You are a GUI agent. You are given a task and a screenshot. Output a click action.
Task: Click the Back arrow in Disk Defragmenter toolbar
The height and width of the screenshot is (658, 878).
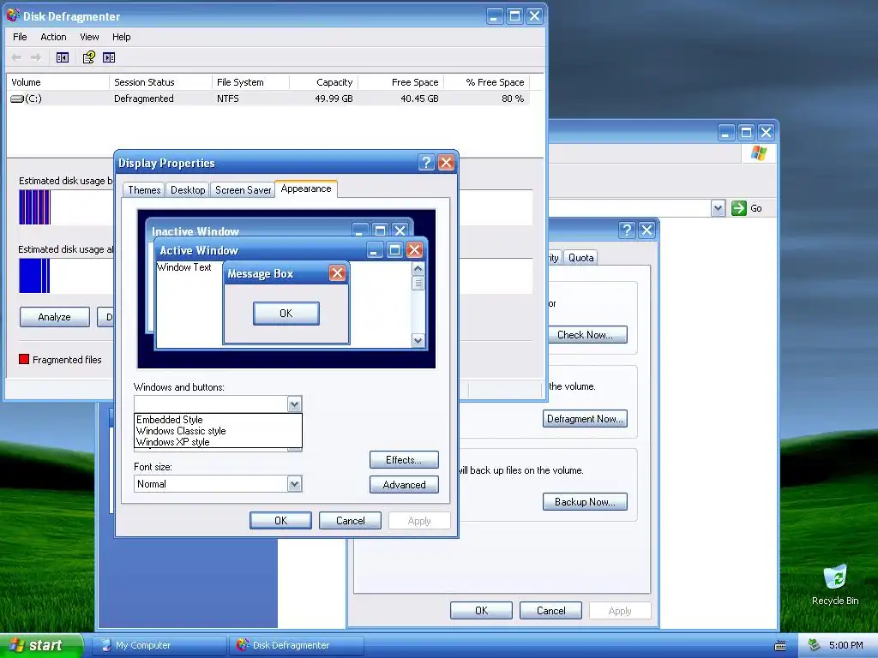(17, 57)
